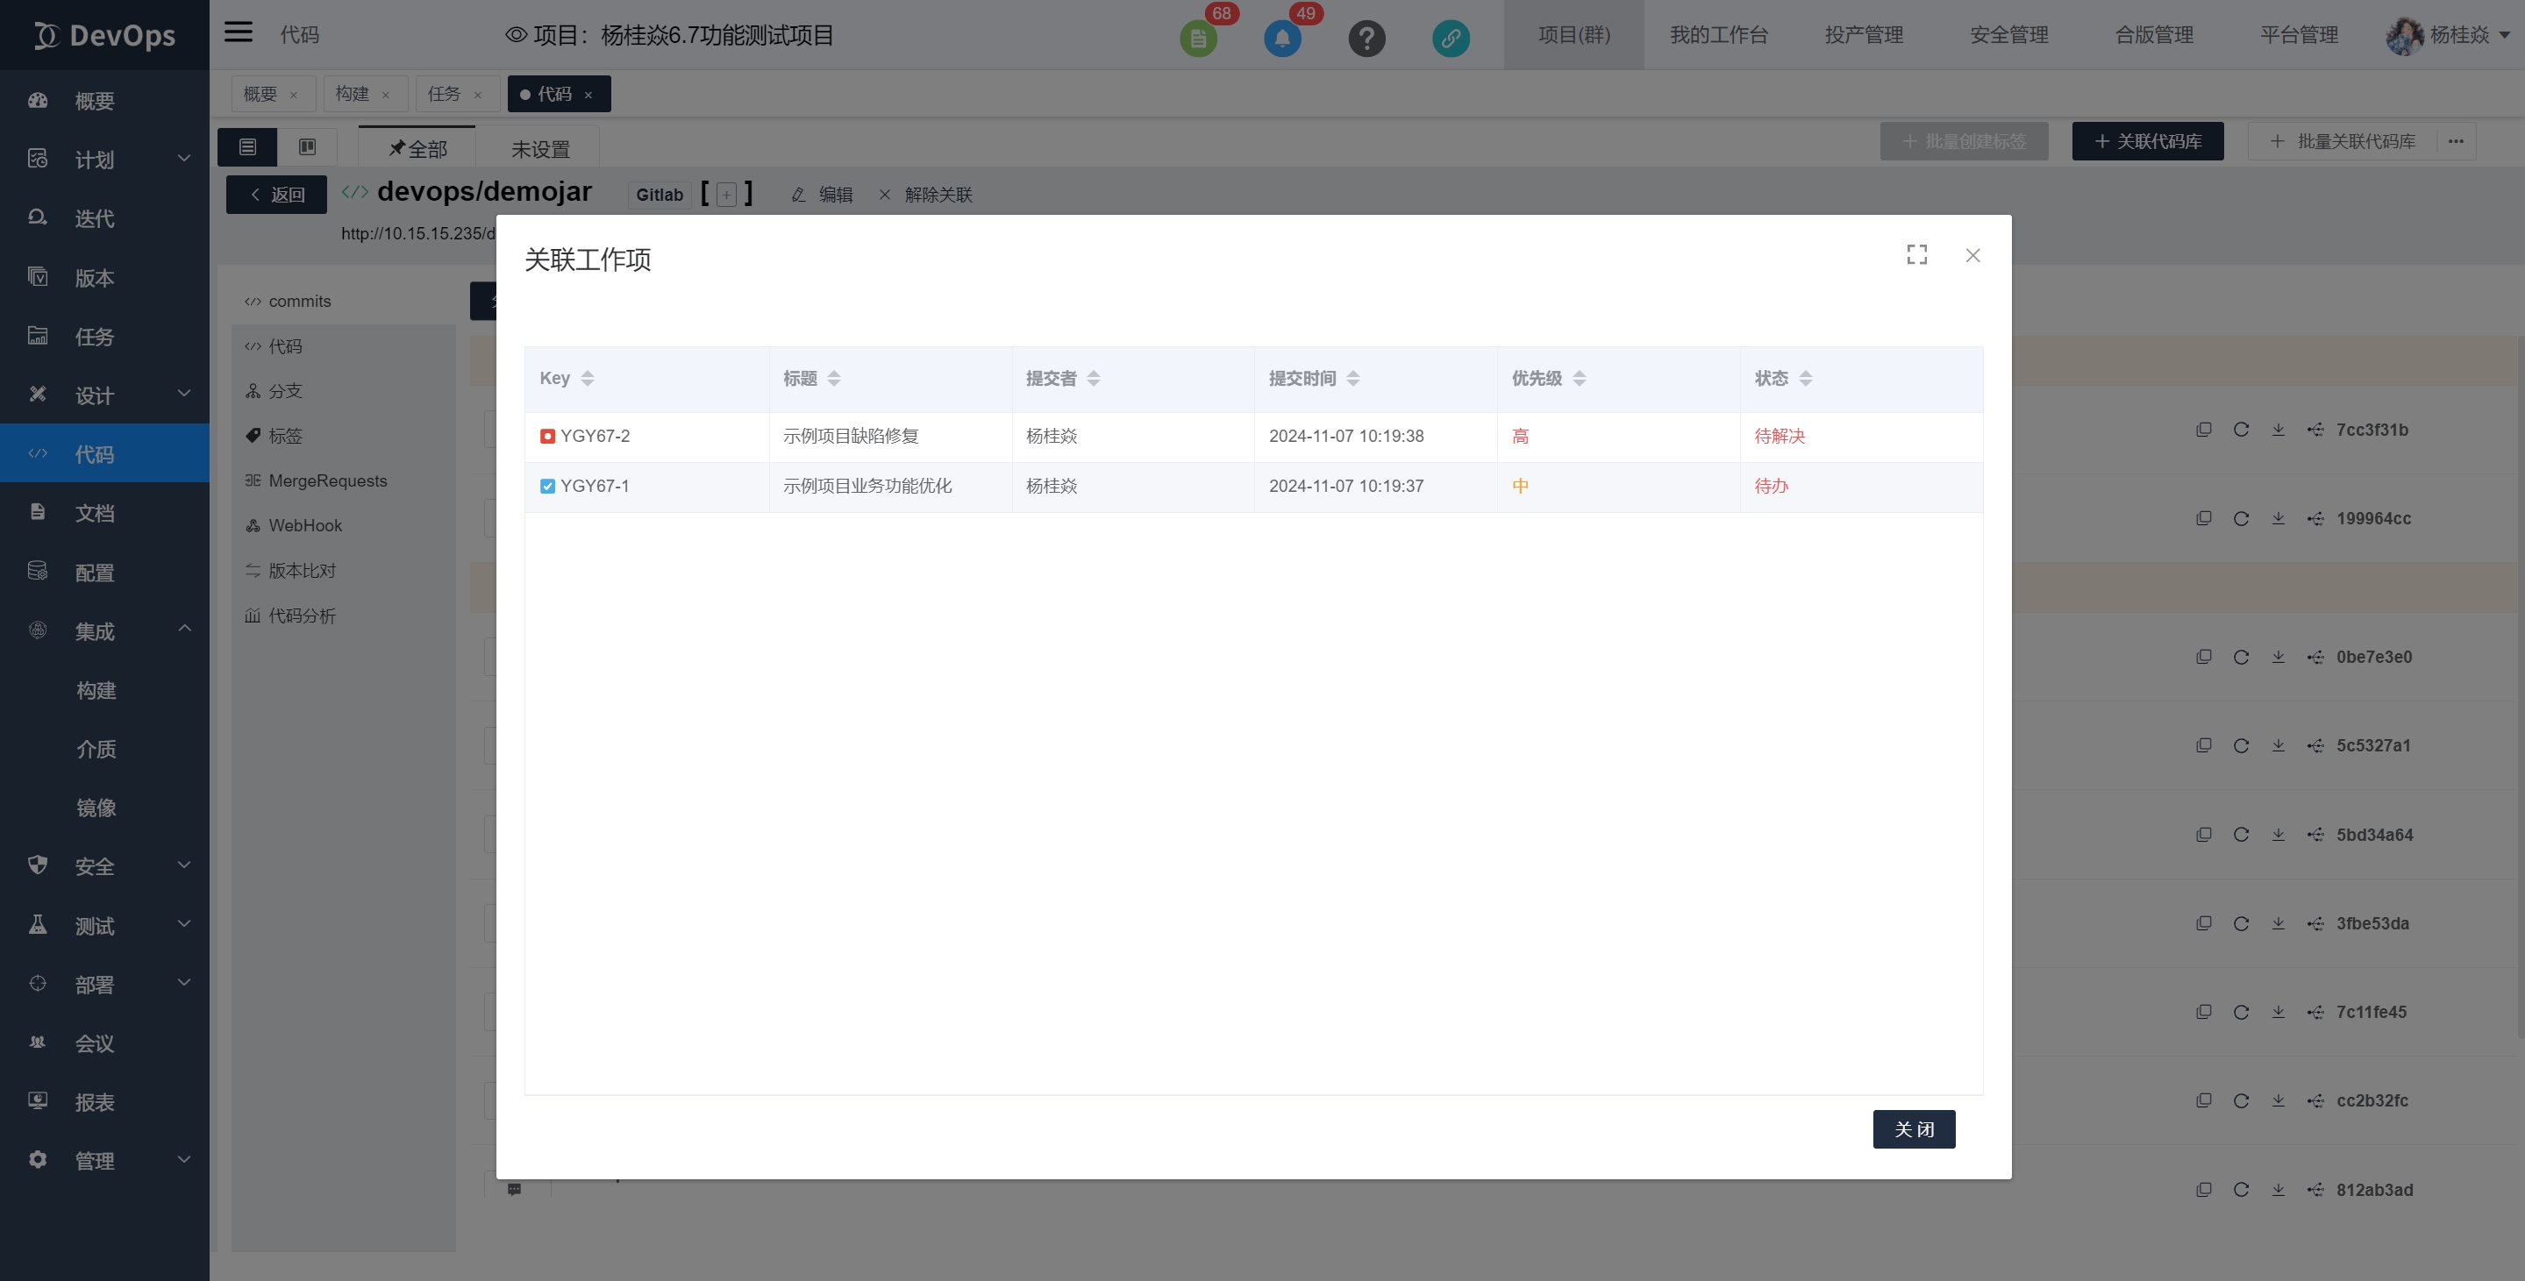Click the YGY67-1 task type checkbox icon
2525x1281 pixels.
tap(548, 486)
